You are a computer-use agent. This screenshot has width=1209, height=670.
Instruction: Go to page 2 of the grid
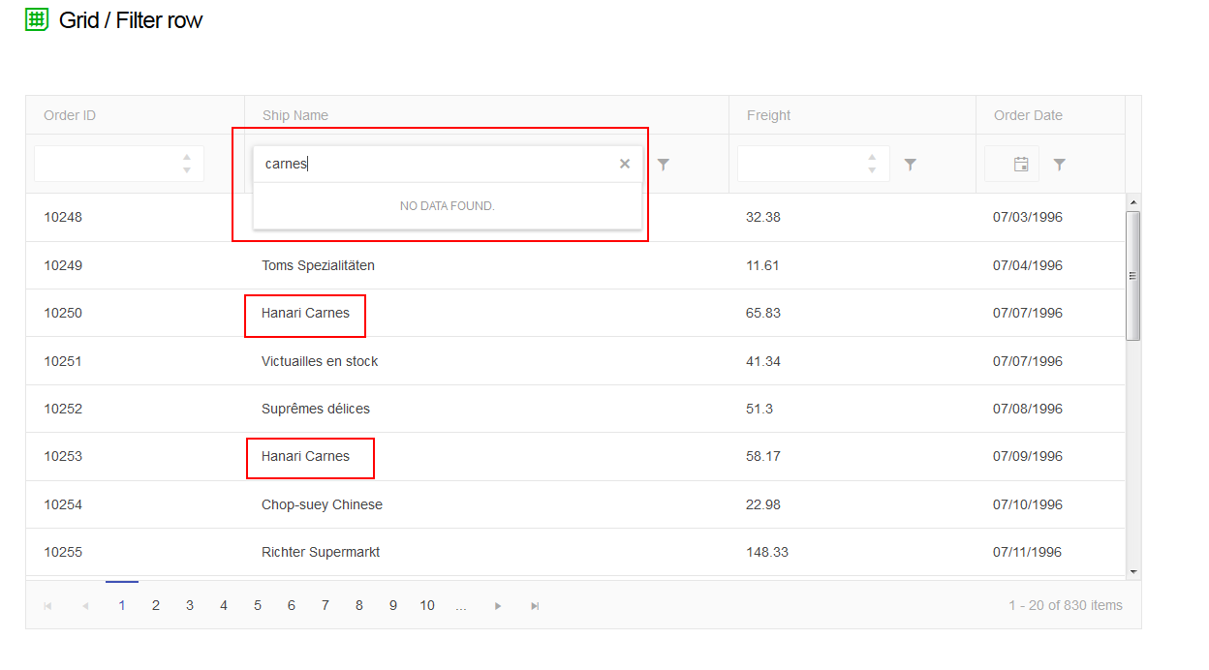pos(155,605)
